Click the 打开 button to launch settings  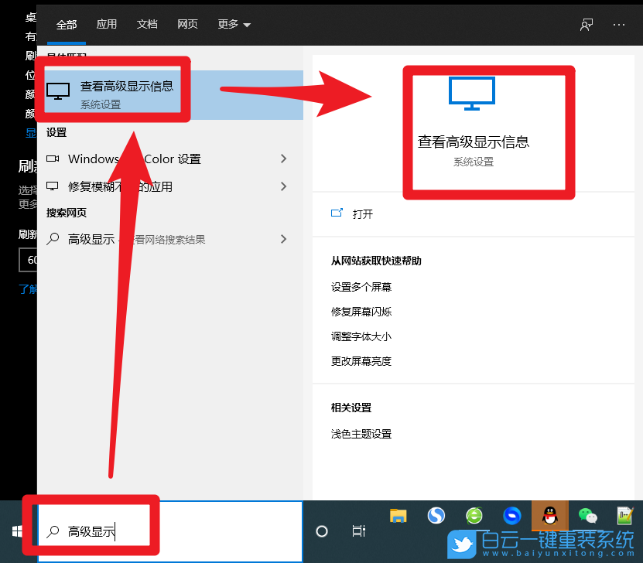coord(353,214)
